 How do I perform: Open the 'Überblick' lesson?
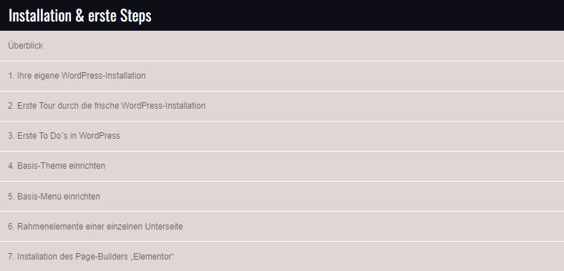(282, 46)
